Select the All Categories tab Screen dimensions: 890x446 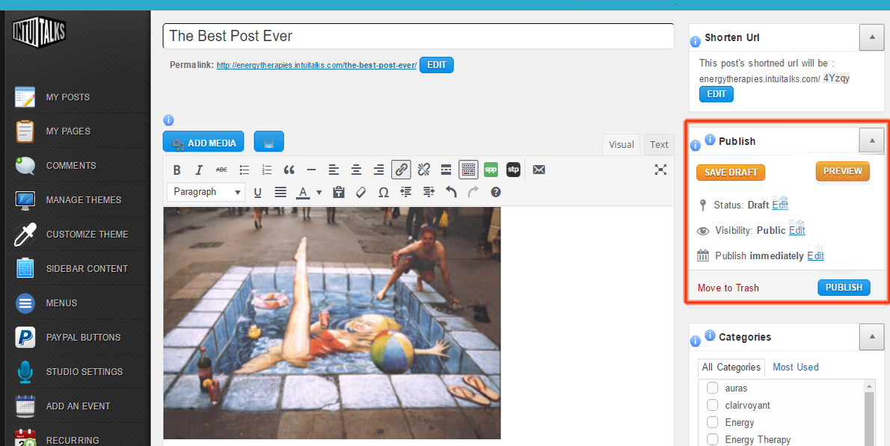(731, 368)
